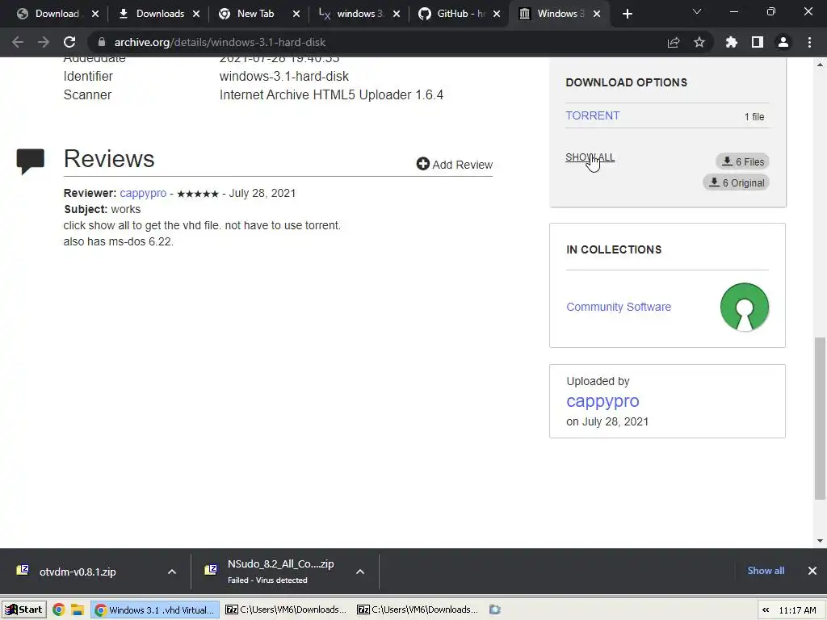Download the 6 Original files
Image resolution: width=827 pixels, height=620 pixels.
pyautogui.click(x=736, y=182)
